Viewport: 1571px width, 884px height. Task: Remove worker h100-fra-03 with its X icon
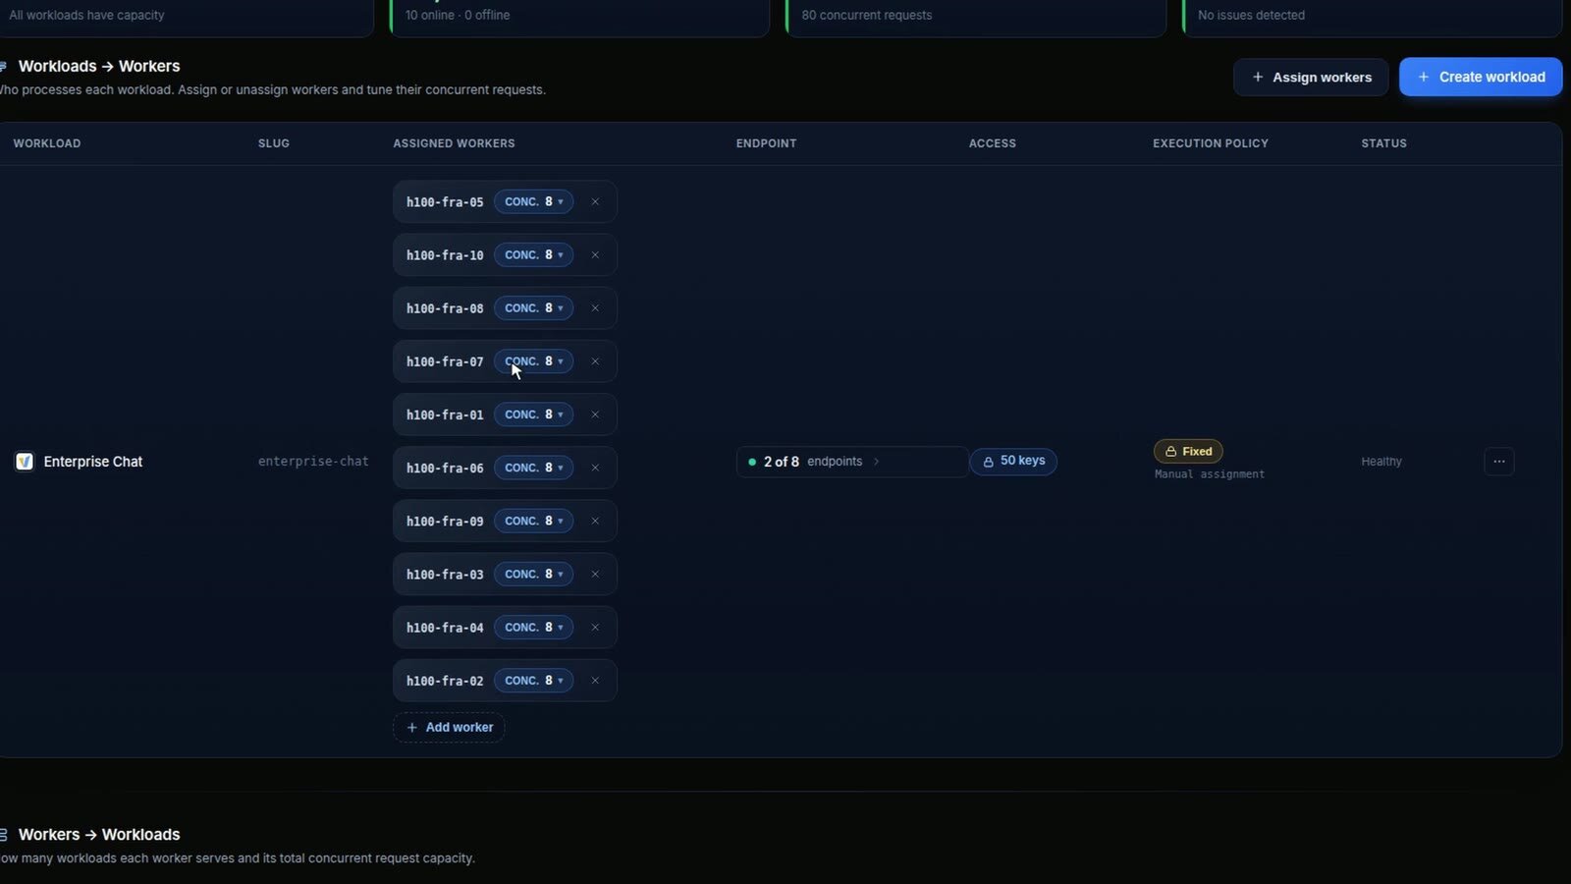(595, 574)
